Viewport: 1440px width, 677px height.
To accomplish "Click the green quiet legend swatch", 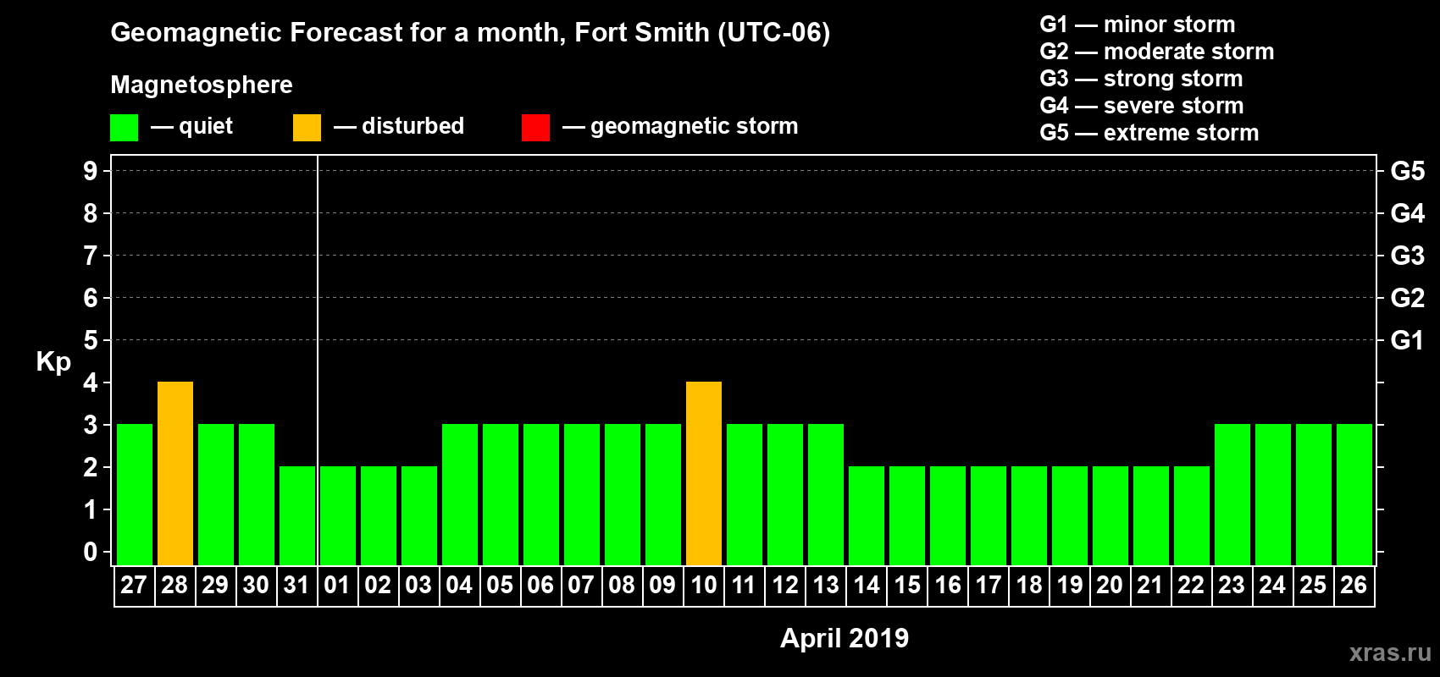I will (124, 128).
